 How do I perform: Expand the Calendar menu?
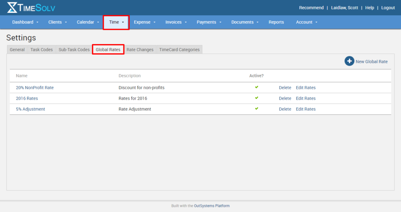click(x=88, y=22)
